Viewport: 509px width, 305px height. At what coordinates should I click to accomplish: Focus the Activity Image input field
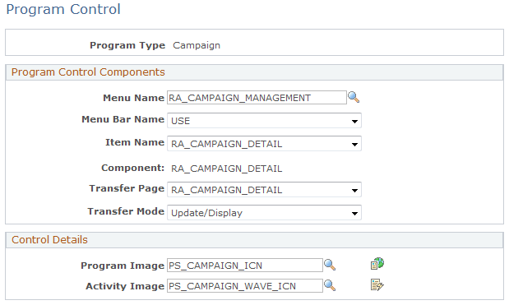245,286
